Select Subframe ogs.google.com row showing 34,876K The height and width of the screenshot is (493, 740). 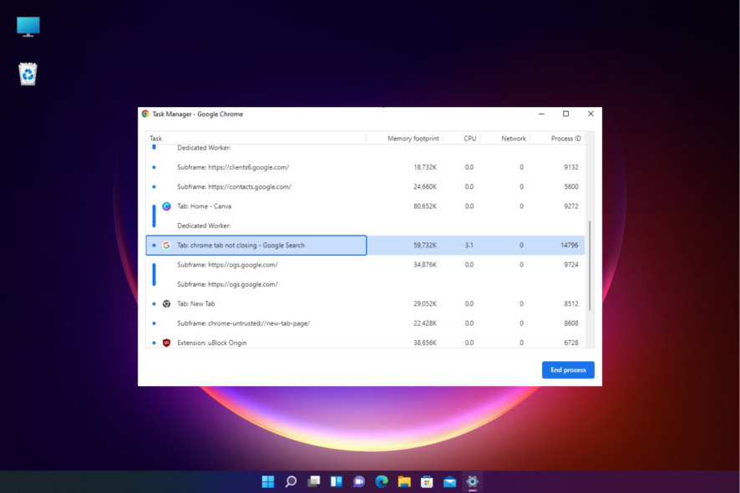click(x=365, y=264)
